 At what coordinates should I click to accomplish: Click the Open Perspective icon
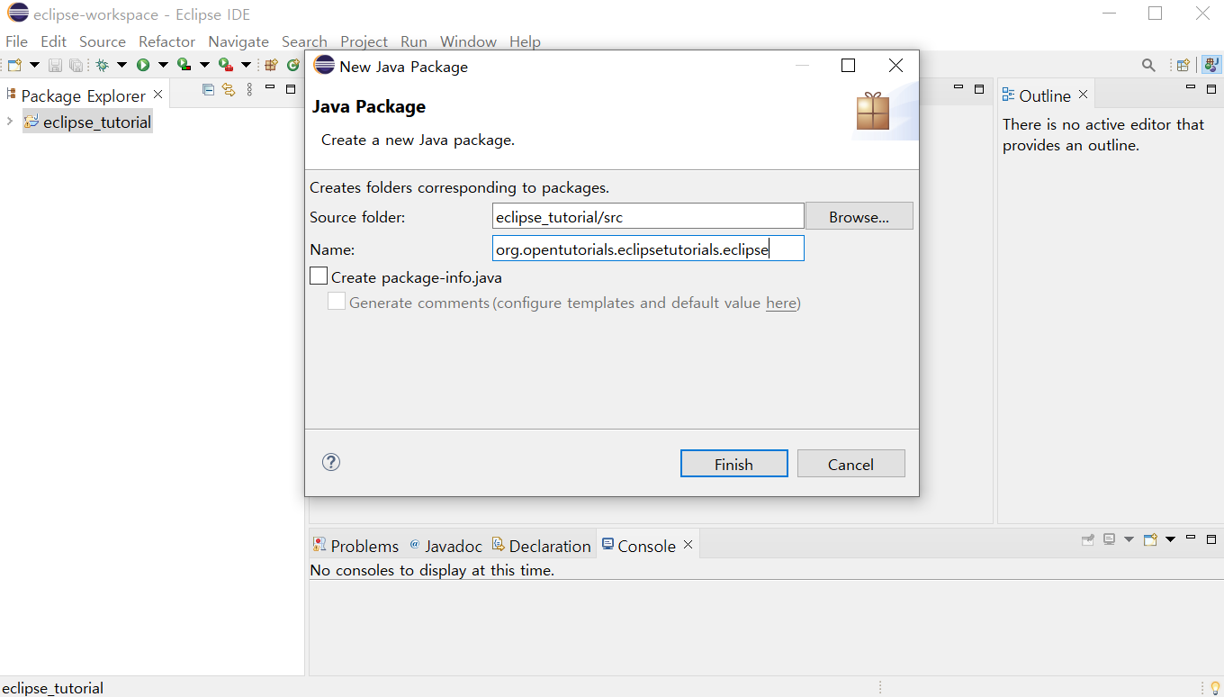(1183, 65)
